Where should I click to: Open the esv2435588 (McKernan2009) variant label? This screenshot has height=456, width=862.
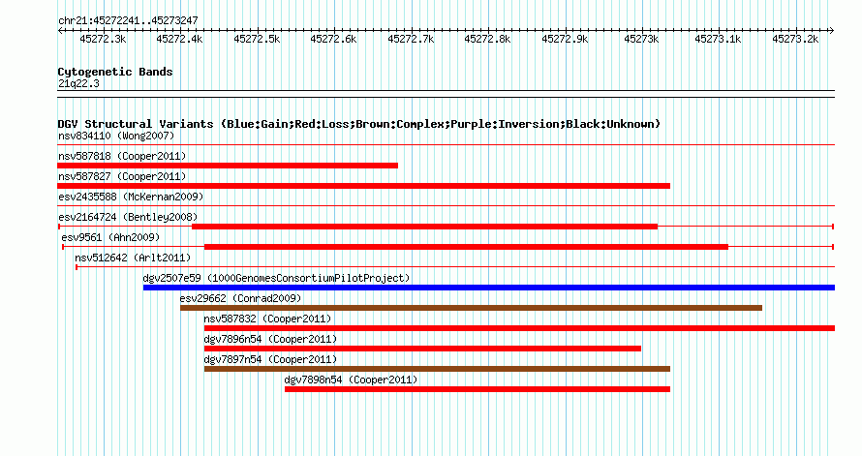[x=131, y=197]
